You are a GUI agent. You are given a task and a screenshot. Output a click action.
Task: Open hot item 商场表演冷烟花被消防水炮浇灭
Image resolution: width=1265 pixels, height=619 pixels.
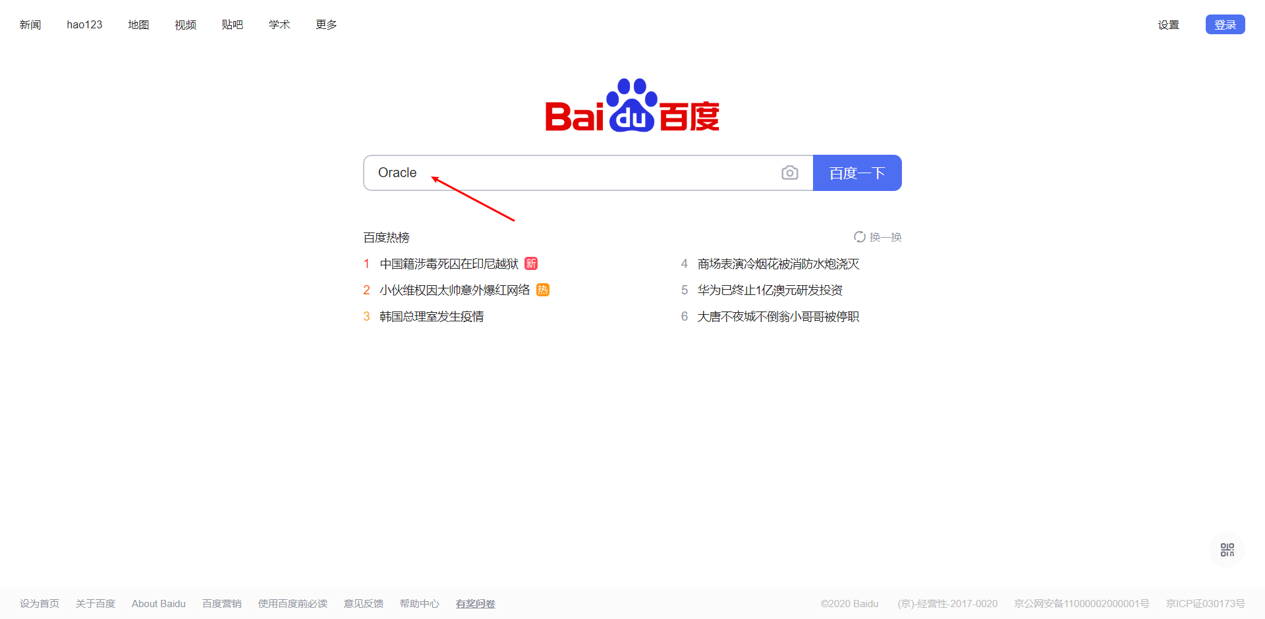778,263
